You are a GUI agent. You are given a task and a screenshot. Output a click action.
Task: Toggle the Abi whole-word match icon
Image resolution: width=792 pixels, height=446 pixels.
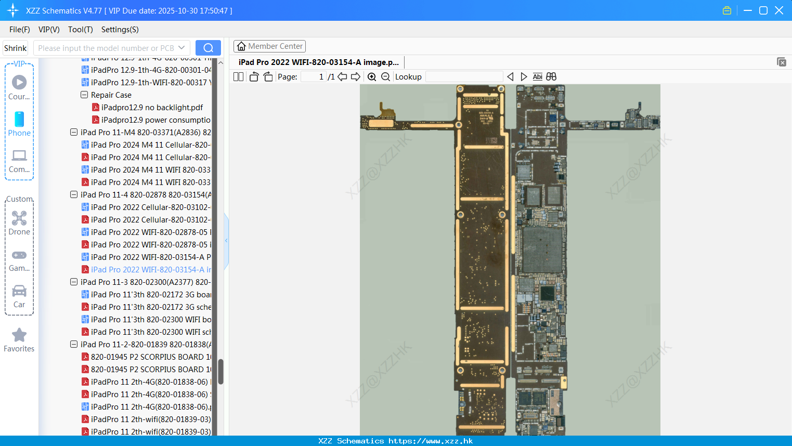tap(537, 76)
